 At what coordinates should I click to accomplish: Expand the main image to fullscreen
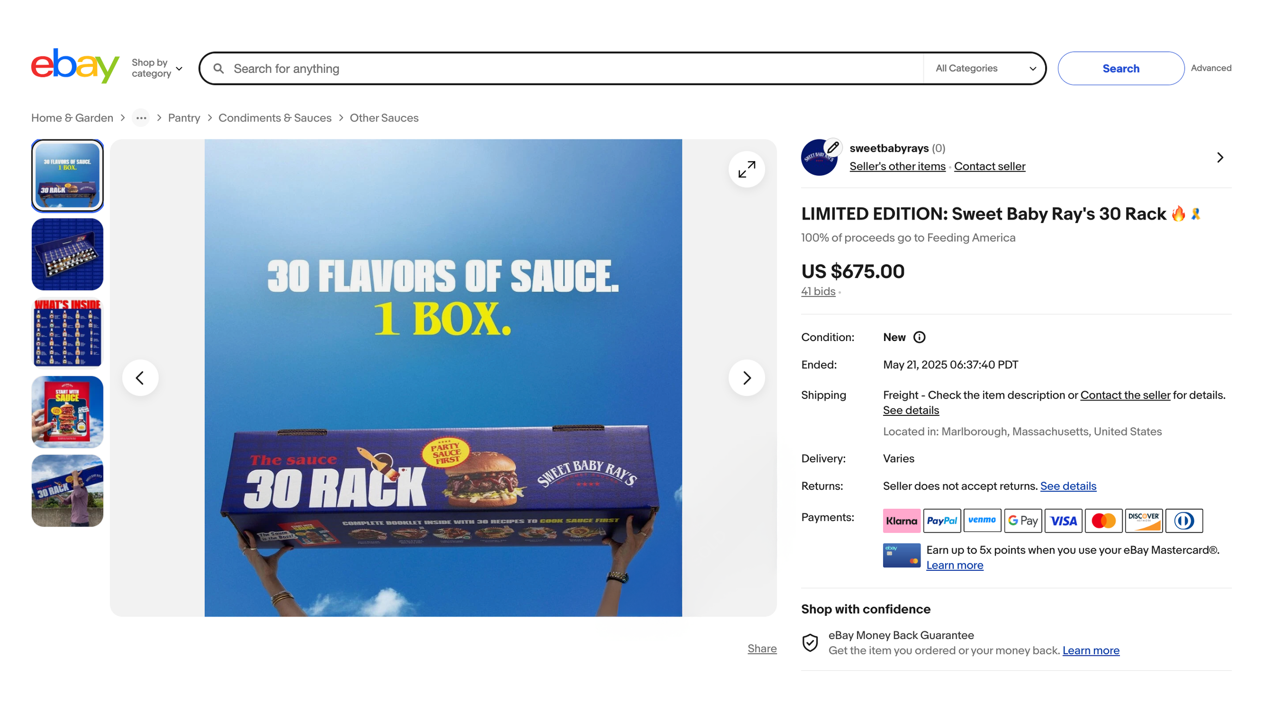[x=746, y=169]
